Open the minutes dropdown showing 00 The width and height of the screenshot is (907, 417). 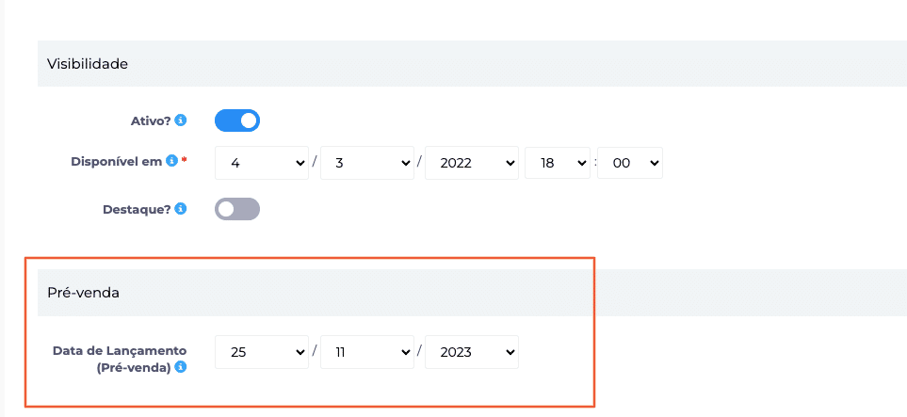[x=630, y=163]
